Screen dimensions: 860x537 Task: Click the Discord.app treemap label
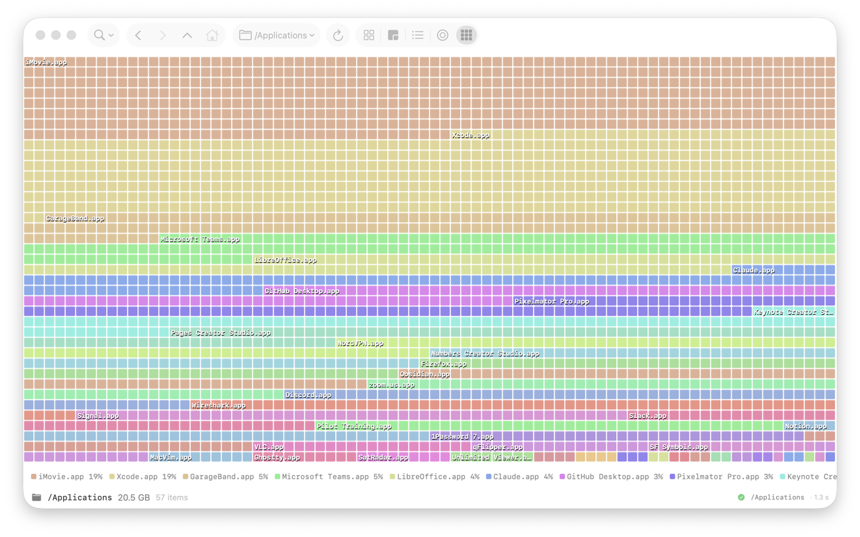click(x=308, y=395)
